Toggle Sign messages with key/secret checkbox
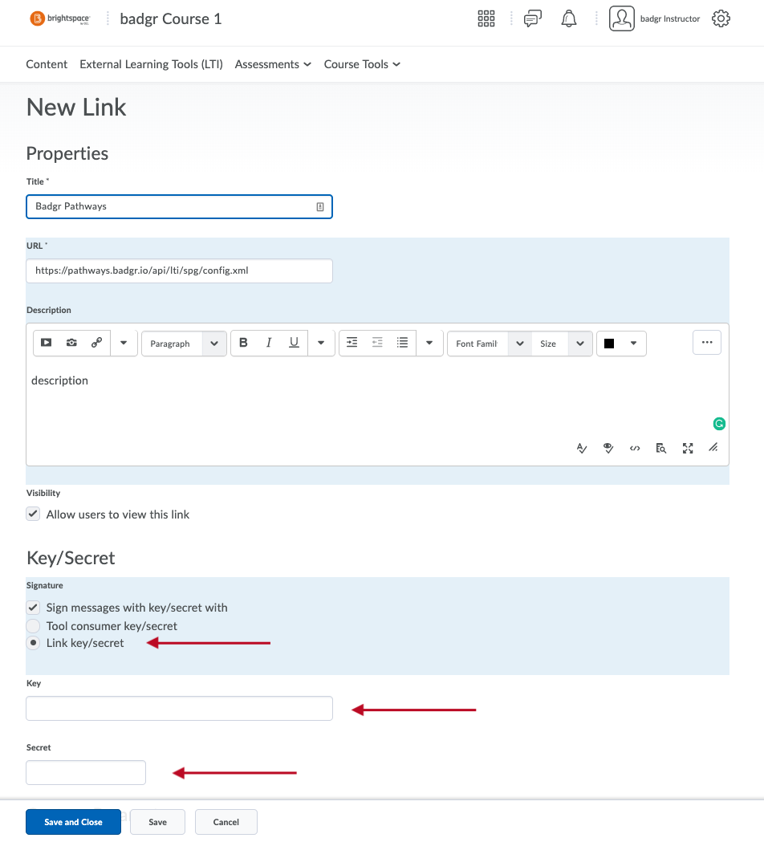 pos(33,608)
